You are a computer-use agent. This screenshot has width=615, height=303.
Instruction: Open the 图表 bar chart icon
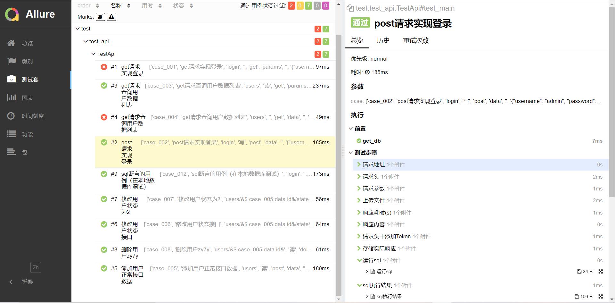(x=12, y=97)
